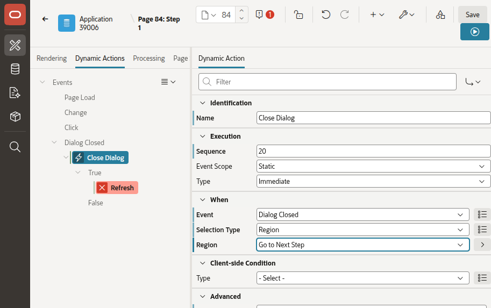Screen dimensions: 491x308
Task: Focus the property Filter field
Action: pos(327,82)
